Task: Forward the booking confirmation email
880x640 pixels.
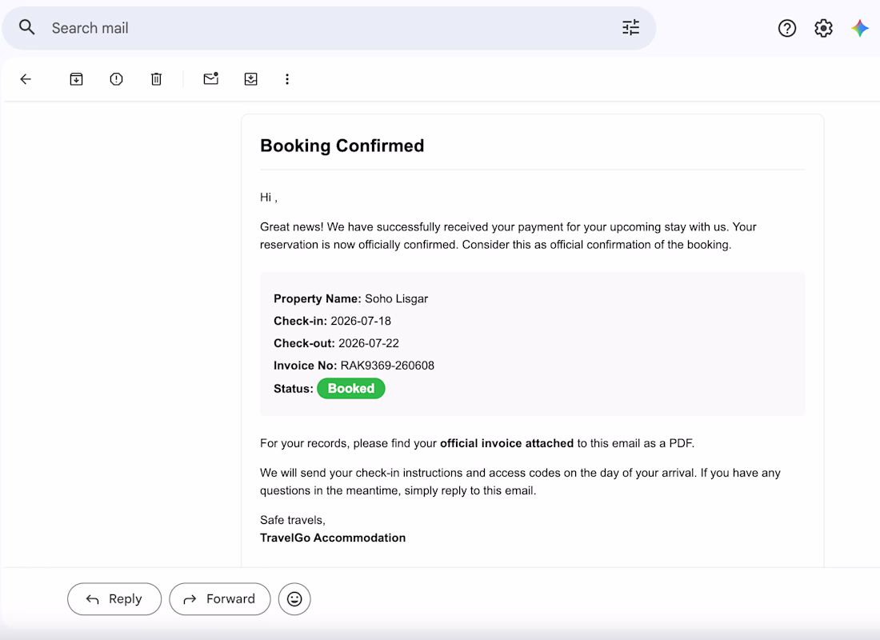Action: tap(220, 599)
